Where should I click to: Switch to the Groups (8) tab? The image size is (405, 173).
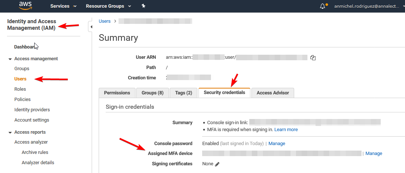(152, 93)
